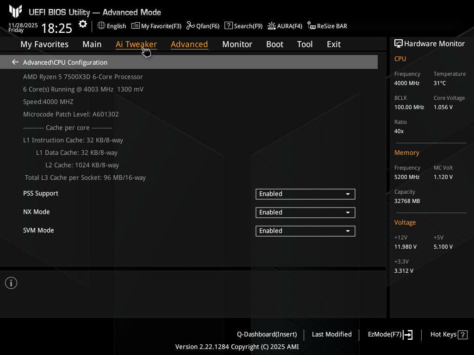Open My Favorite (F3) list
The image size is (474, 355).
tap(156, 26)
